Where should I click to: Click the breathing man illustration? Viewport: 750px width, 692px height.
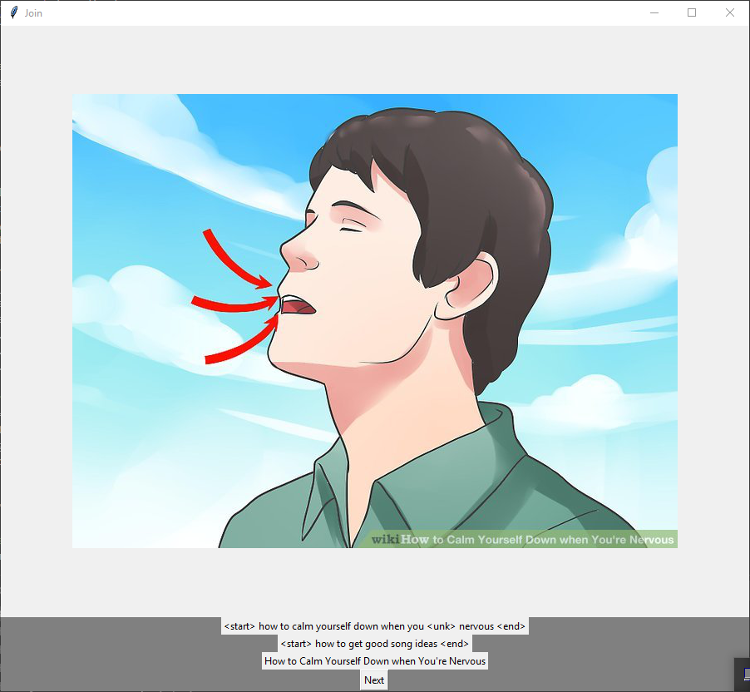coord(374,321)
